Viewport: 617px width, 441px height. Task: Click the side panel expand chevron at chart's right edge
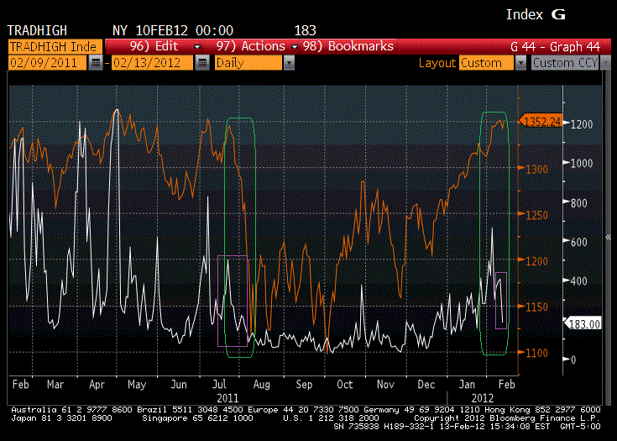coord(609,237)
